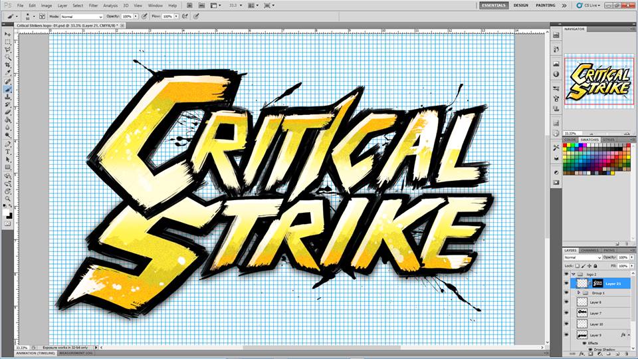Select the Healing Brush tool
The width and height of the screenshot is (638, 359).
(x=8, y=81)
